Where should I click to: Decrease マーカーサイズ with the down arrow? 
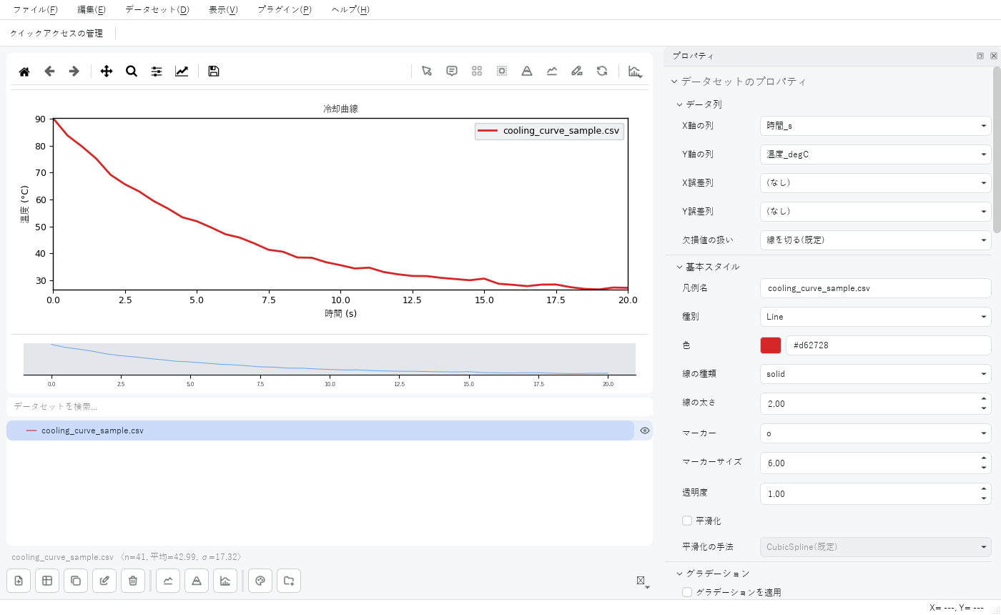[985, 468]
